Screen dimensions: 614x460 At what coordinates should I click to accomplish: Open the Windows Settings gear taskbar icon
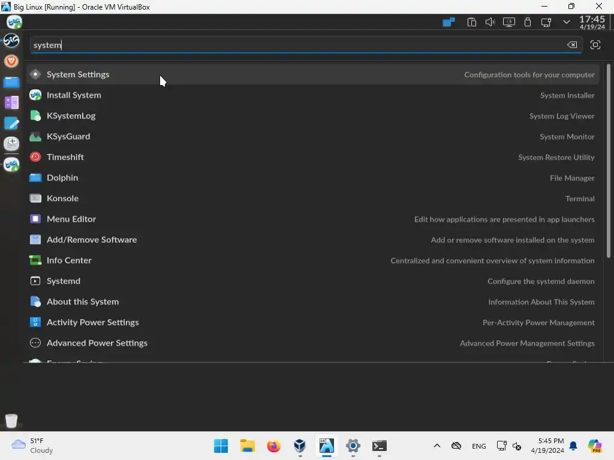(x=353, y=446)
